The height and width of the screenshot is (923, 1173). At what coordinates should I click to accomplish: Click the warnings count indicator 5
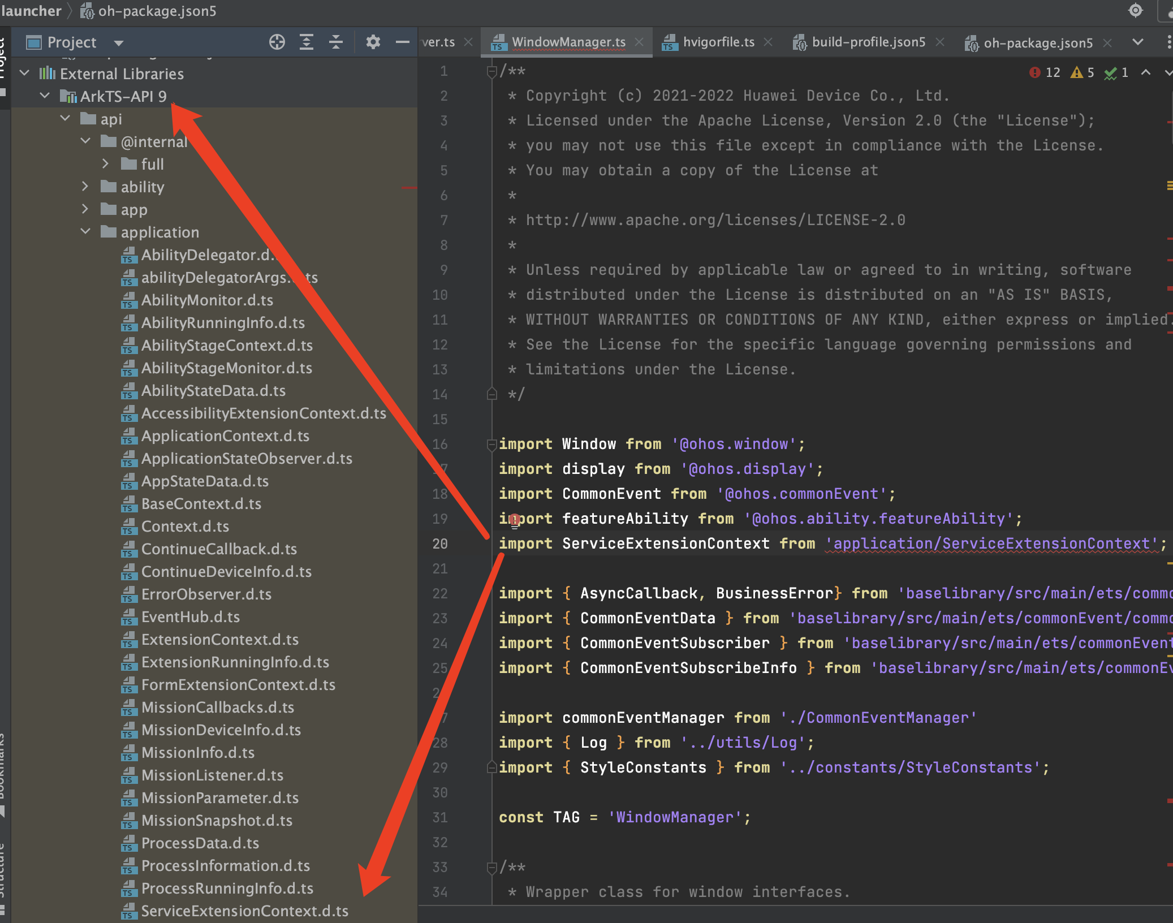pos(1083,72)
